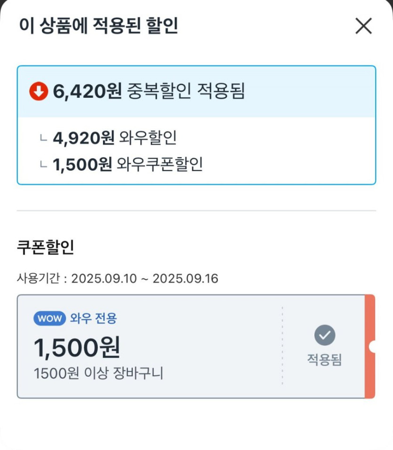Click the 이 상품에 적용된 할인 title
This screenshot has height=450, width=393.
[98, 25]
